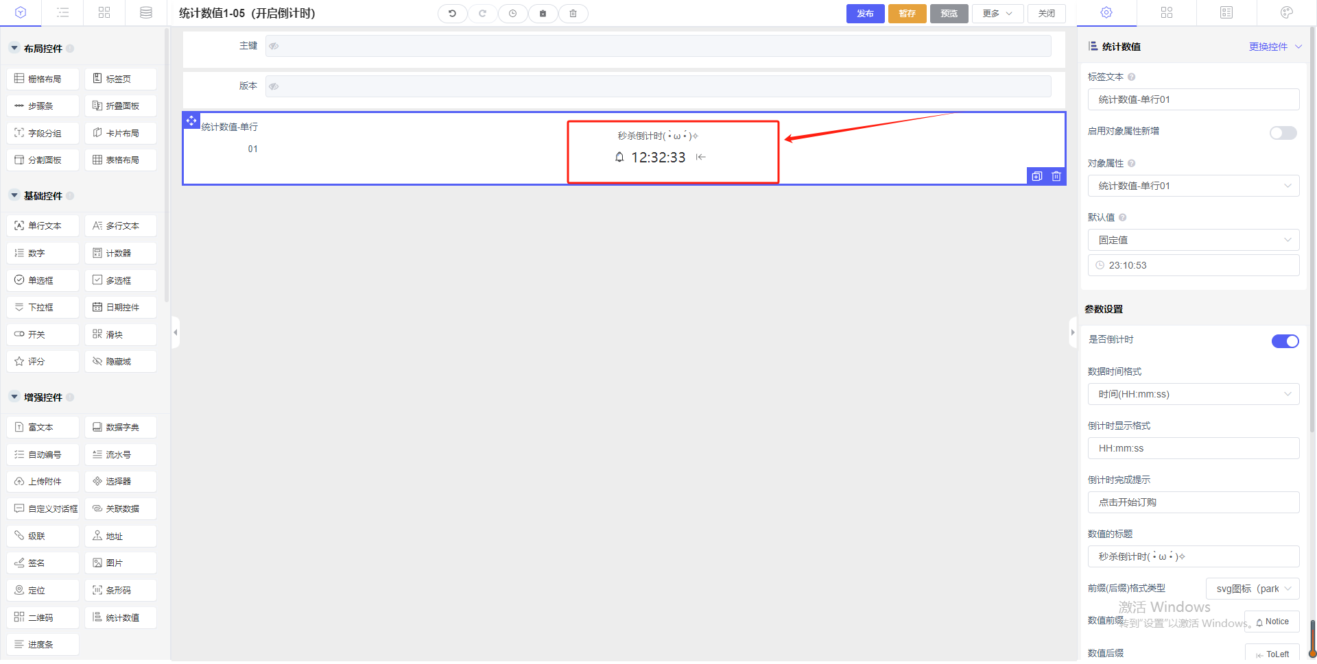Viewport: 1317px width, 664px height.
Task: Click the history clock icon in toolbar
Action: [x=512, y=14]
